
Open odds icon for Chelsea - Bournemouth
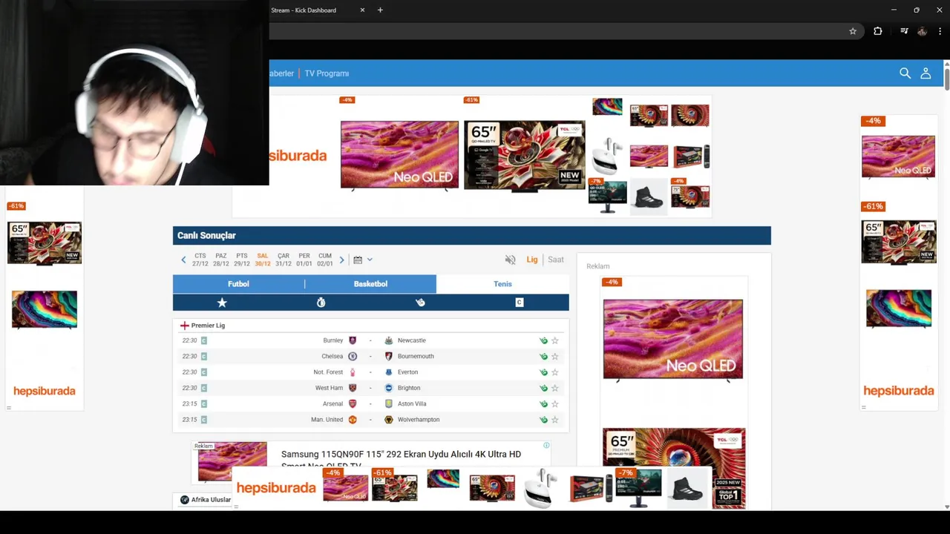tap(543, 357)
